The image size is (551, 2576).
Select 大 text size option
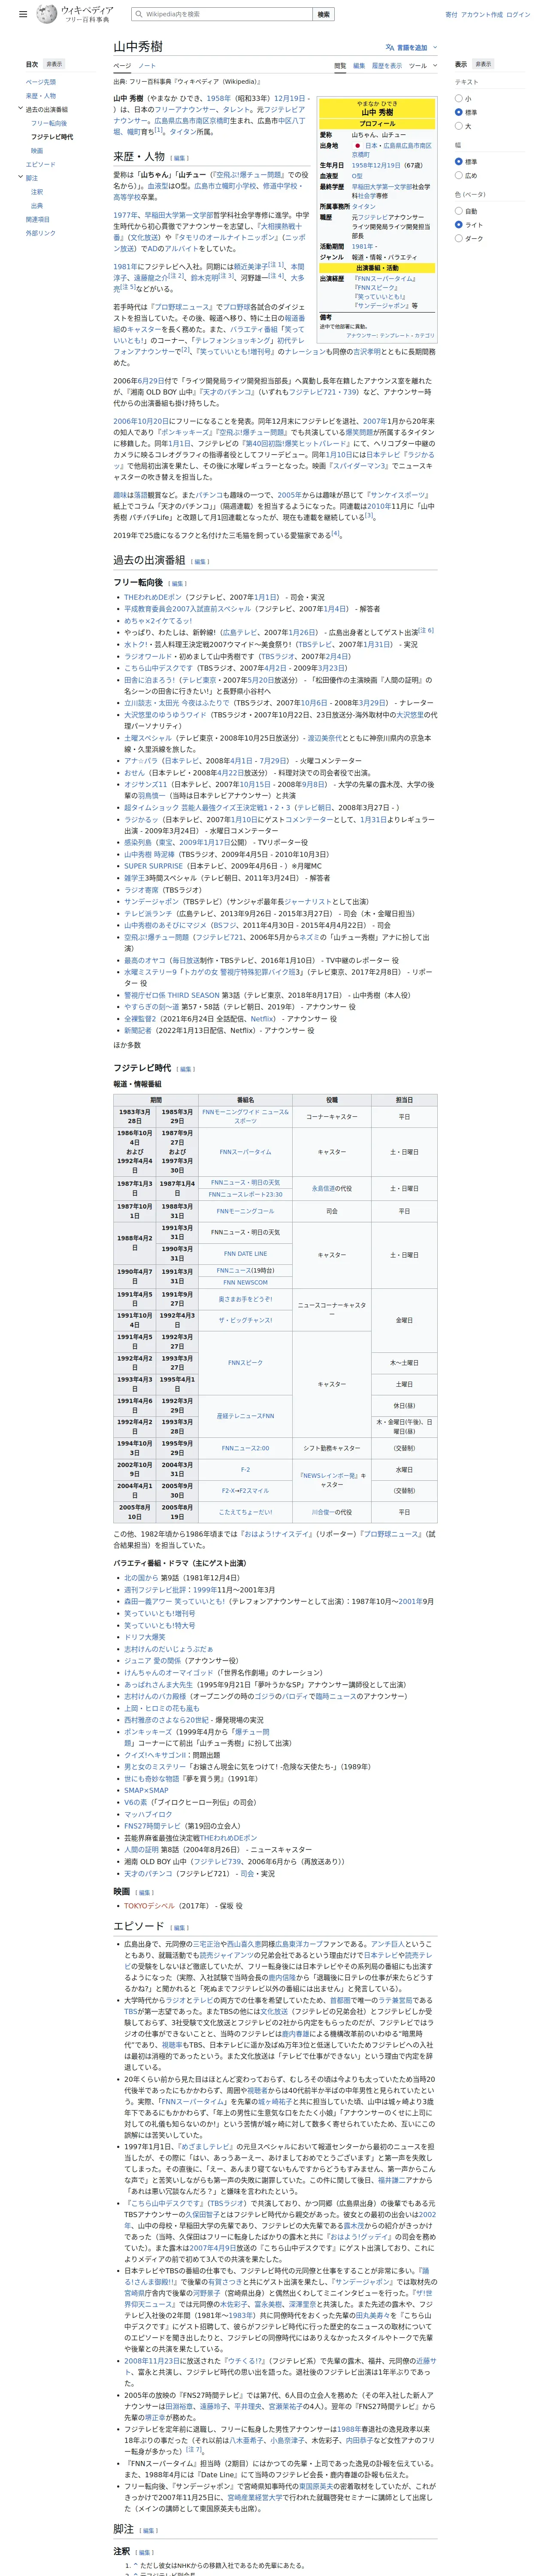[x=459, y=126]
